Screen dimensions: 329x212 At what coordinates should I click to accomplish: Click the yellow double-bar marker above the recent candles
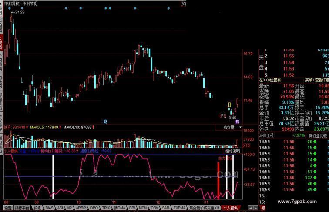point(229,105)
